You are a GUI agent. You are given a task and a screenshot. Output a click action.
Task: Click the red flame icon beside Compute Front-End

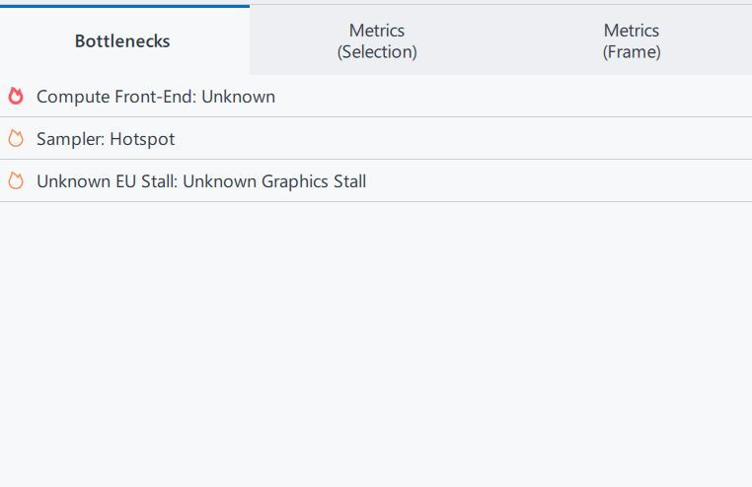15,96
